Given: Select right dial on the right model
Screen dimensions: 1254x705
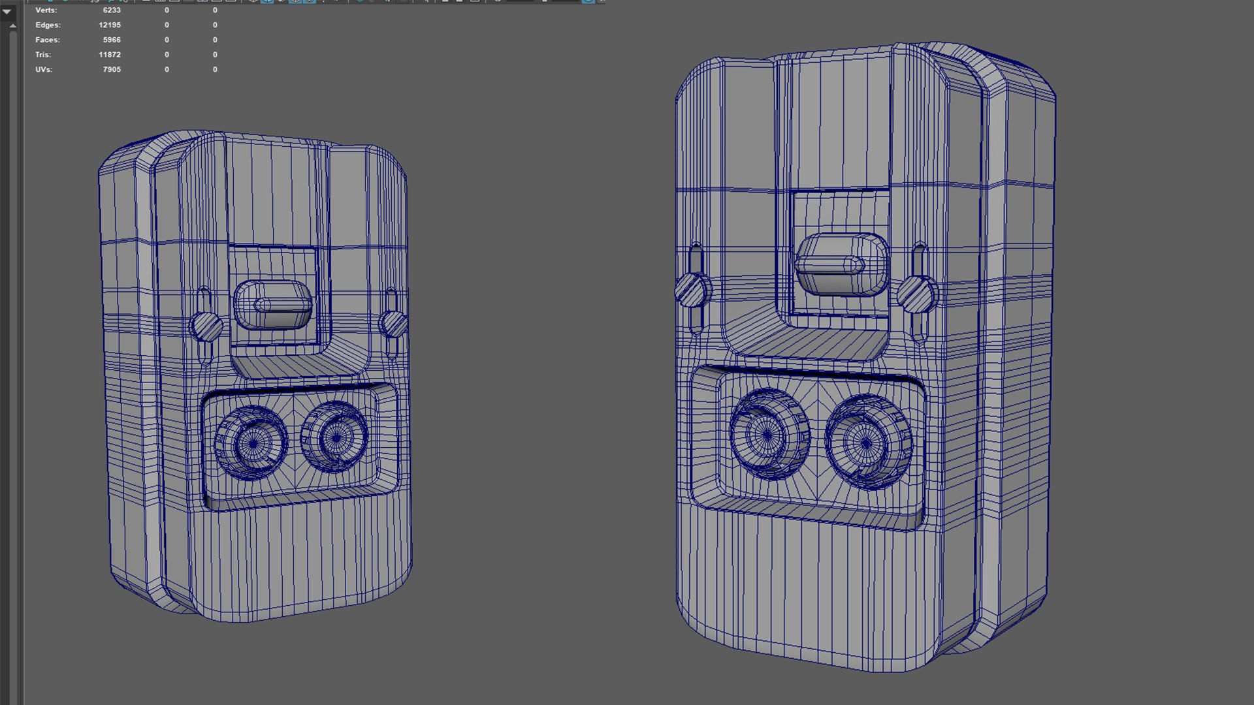Looking at the screenshot, I should (x=867, y=442).
